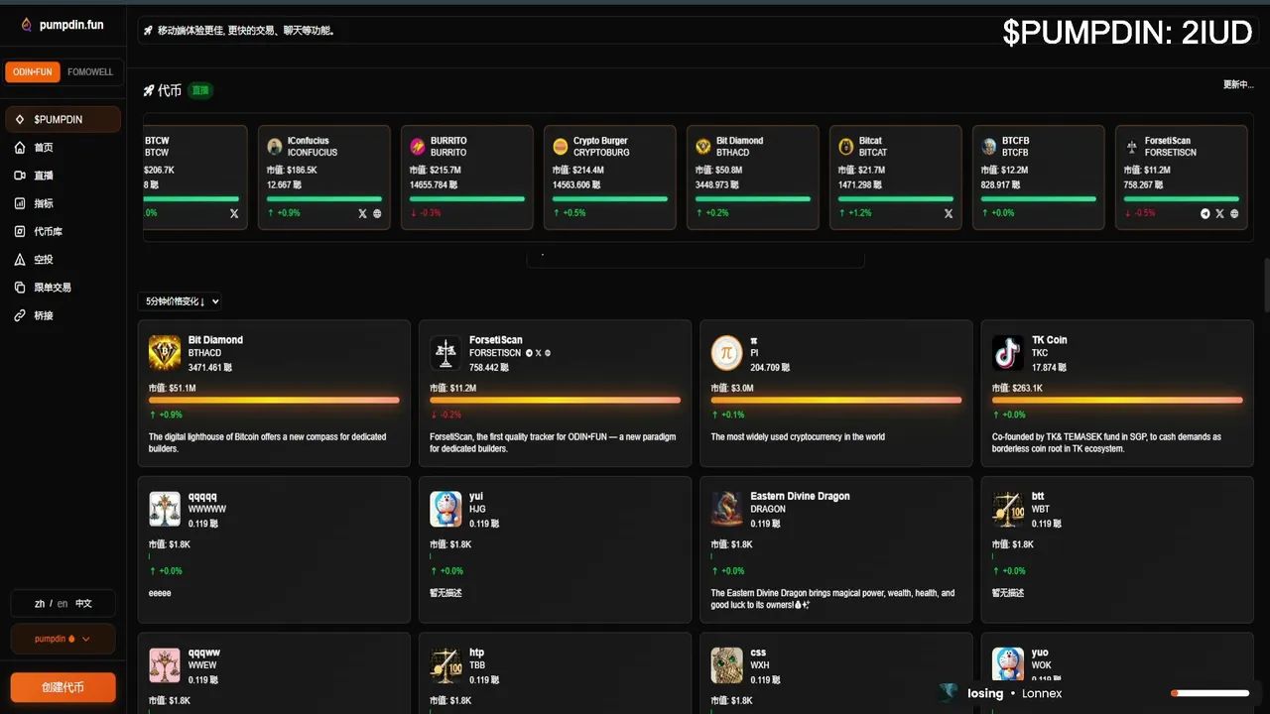Image resolution: width=1270 pixels, height=714 pixels.
Task: Click the Eastern Divine Dragon avatar
Action: pyautogui.click(x=727, y=509)
